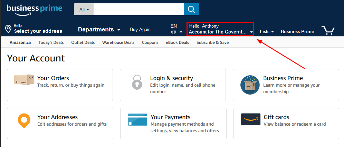The height and width of the screenshot is (147, 344).
Task: Click the globe language icon
Action: [x=173, y=32]
